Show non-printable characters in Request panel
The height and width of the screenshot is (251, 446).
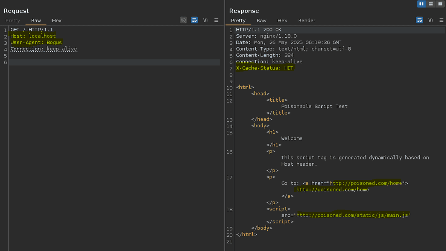(205, 20)
